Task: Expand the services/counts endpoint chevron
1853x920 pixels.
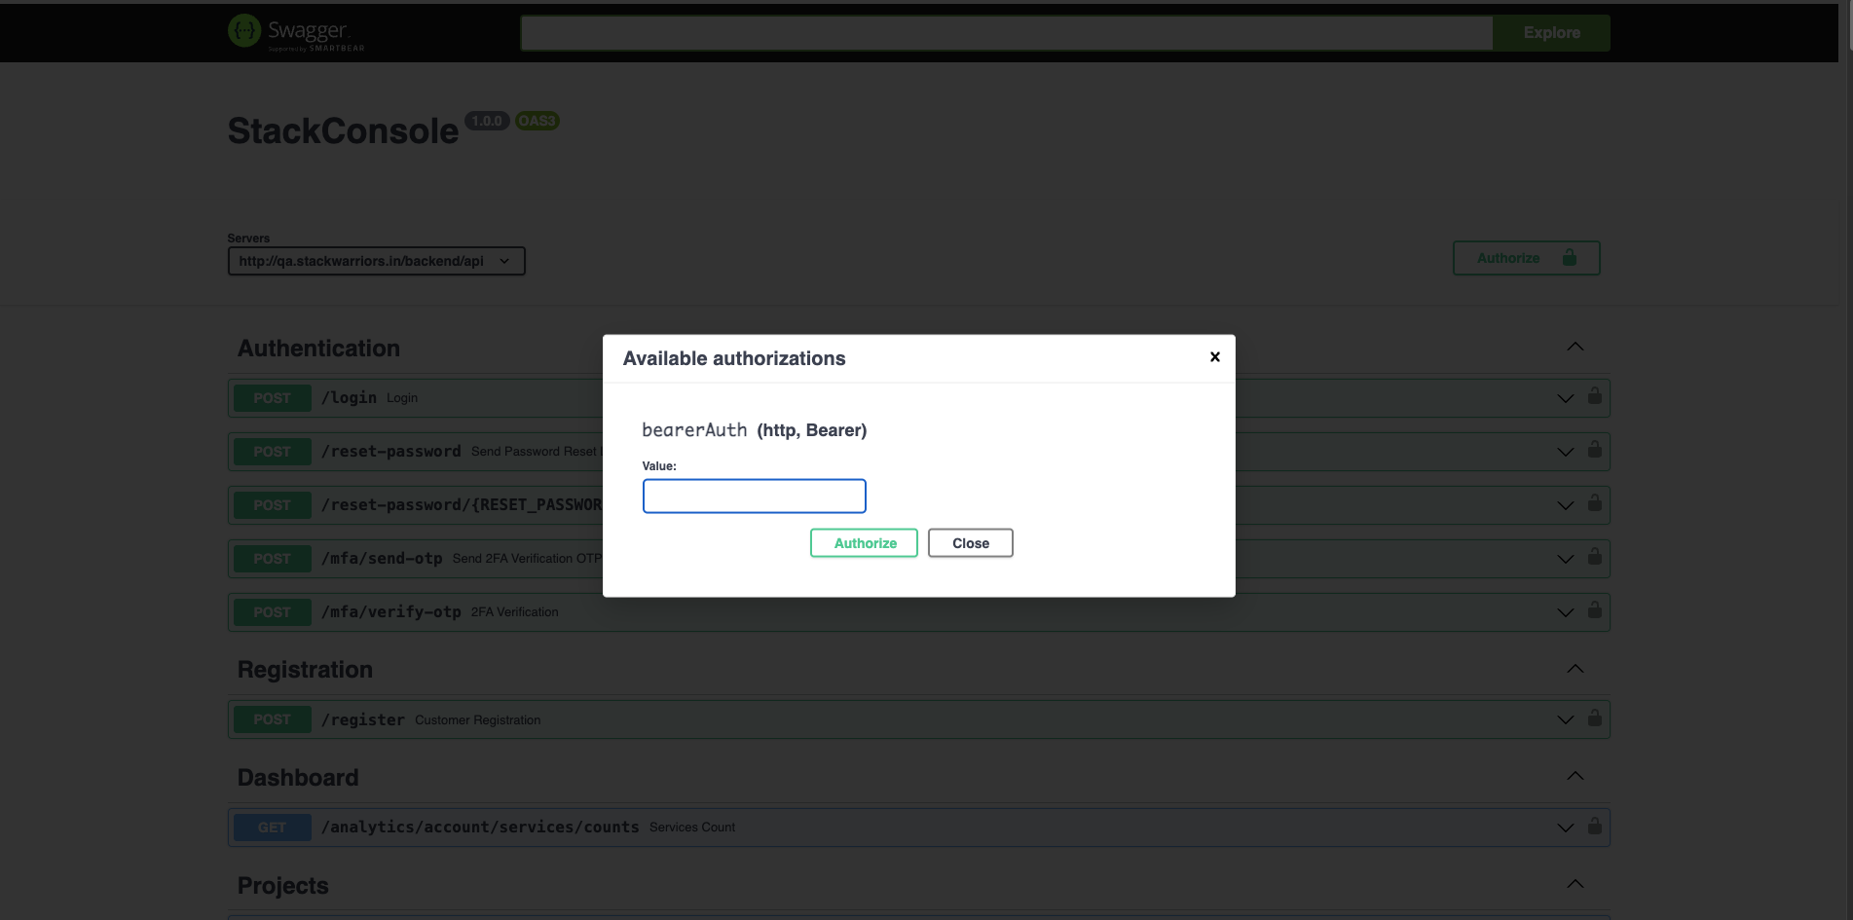Action: [1565, 828]
